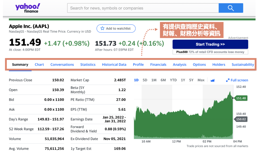Click the Open value 150.39

pyautogui.click(x=58, y=90)
